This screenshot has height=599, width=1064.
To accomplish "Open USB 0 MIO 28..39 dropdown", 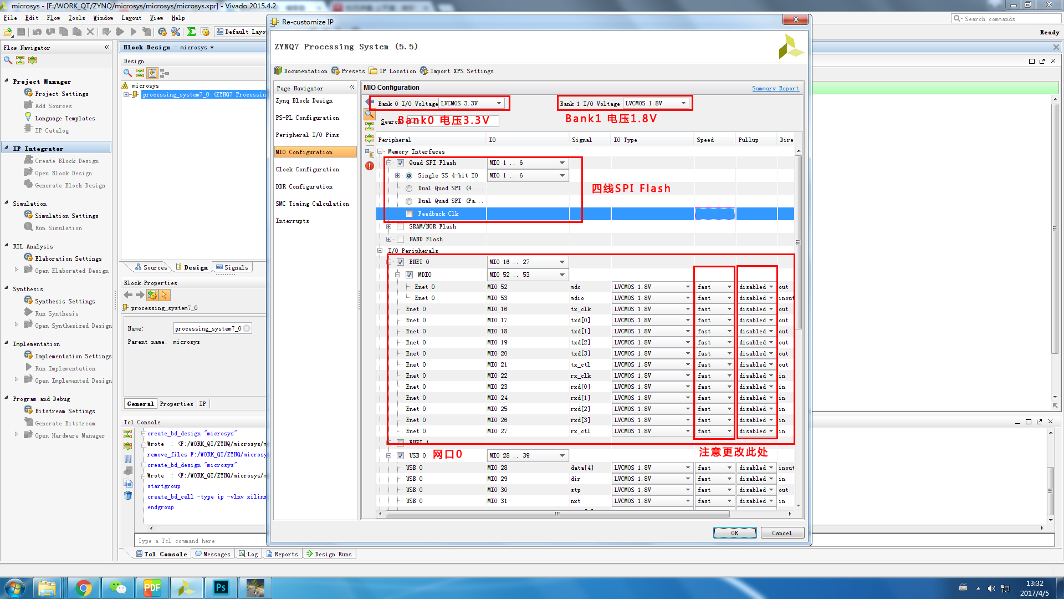I will pyautogui.click(x=528, y=456).
